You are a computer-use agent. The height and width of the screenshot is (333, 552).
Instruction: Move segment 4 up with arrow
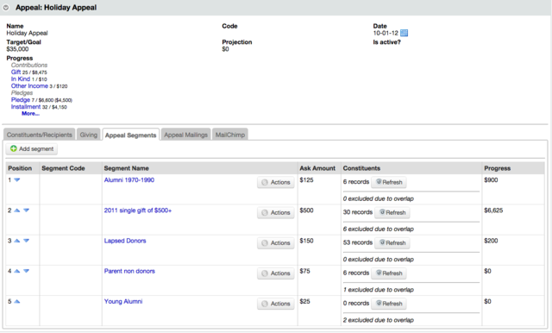[x=17, y=271]
